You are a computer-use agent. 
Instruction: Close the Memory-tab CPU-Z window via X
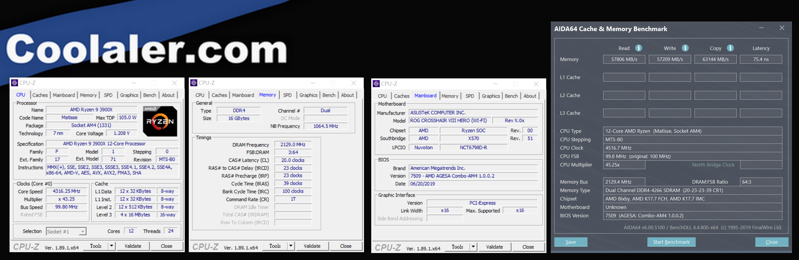(354, 83)
